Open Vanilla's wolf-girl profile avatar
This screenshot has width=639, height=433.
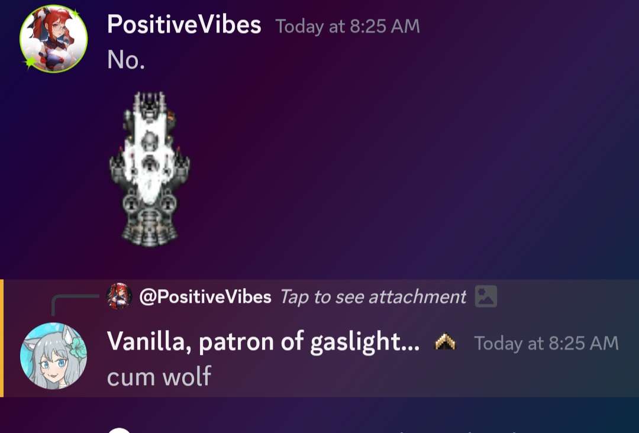coord(53,356)
